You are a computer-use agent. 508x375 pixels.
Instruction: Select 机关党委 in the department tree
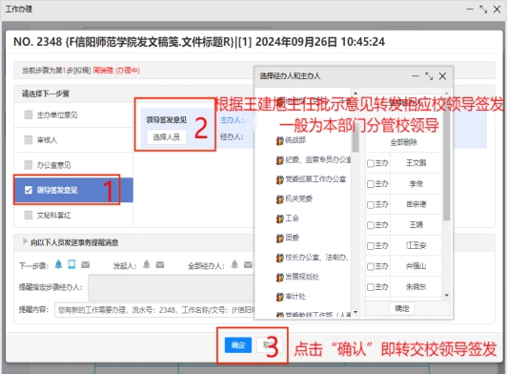tap(298, 198)
